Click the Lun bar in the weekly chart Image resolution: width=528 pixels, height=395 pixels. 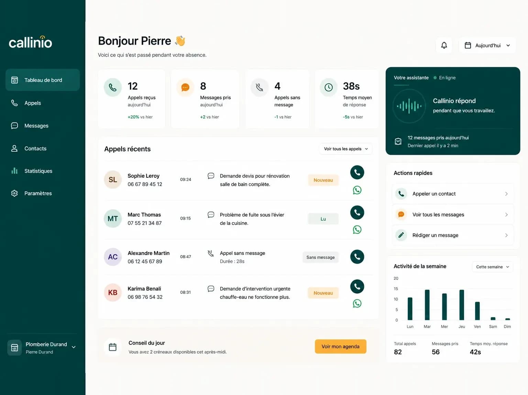[x=410, y=309]
